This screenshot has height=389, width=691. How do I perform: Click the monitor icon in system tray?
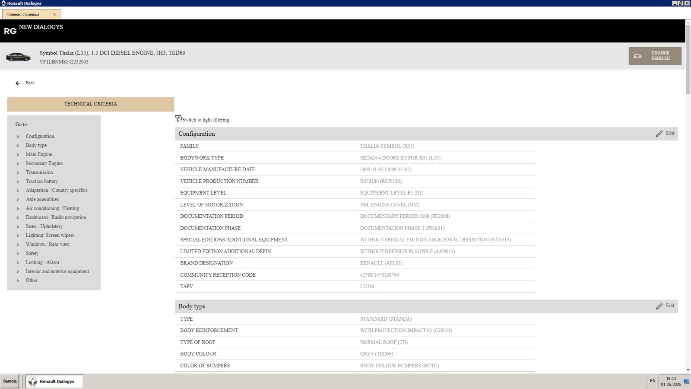[687, 381]
